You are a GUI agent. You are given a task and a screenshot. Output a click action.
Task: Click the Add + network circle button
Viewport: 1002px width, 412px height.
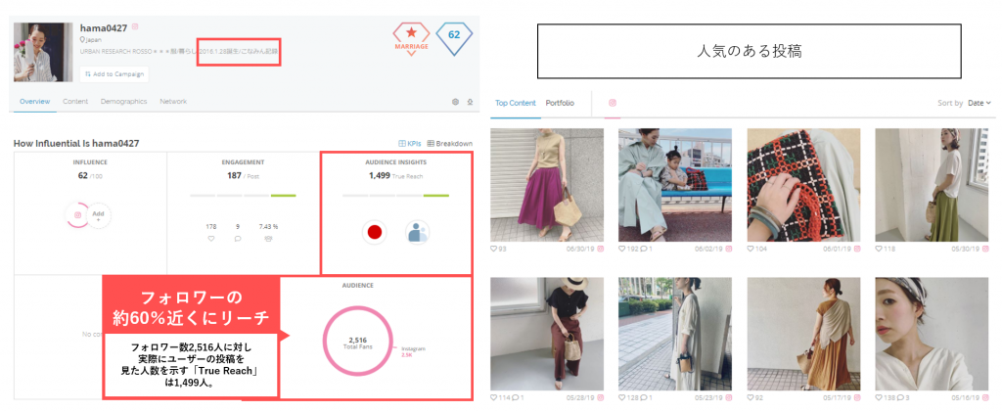click(x=99, y=215)
